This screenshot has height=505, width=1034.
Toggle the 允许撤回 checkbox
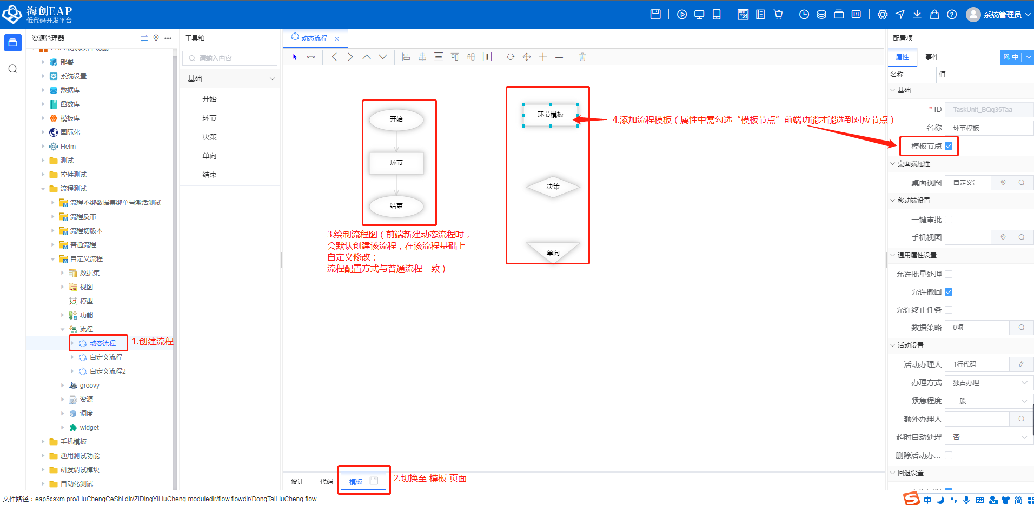[x=949, y=292]
